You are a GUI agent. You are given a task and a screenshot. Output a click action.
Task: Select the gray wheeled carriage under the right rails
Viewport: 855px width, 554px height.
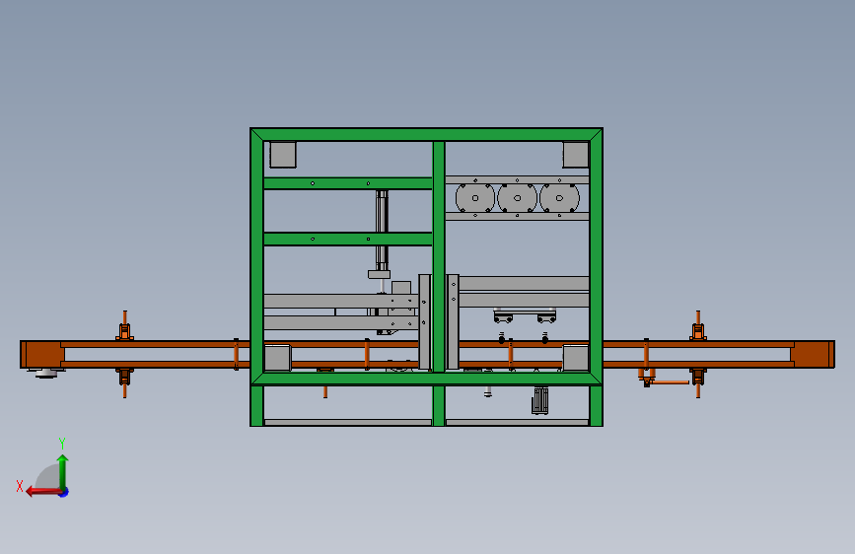coord(525,315)
